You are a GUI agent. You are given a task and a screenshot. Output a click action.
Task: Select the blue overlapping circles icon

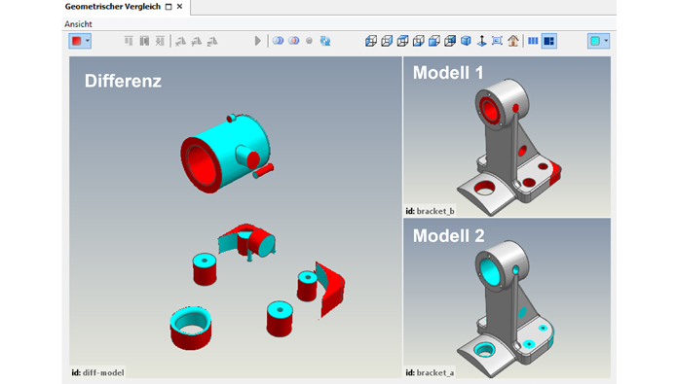pyautogui.click(x=278, y=41)
